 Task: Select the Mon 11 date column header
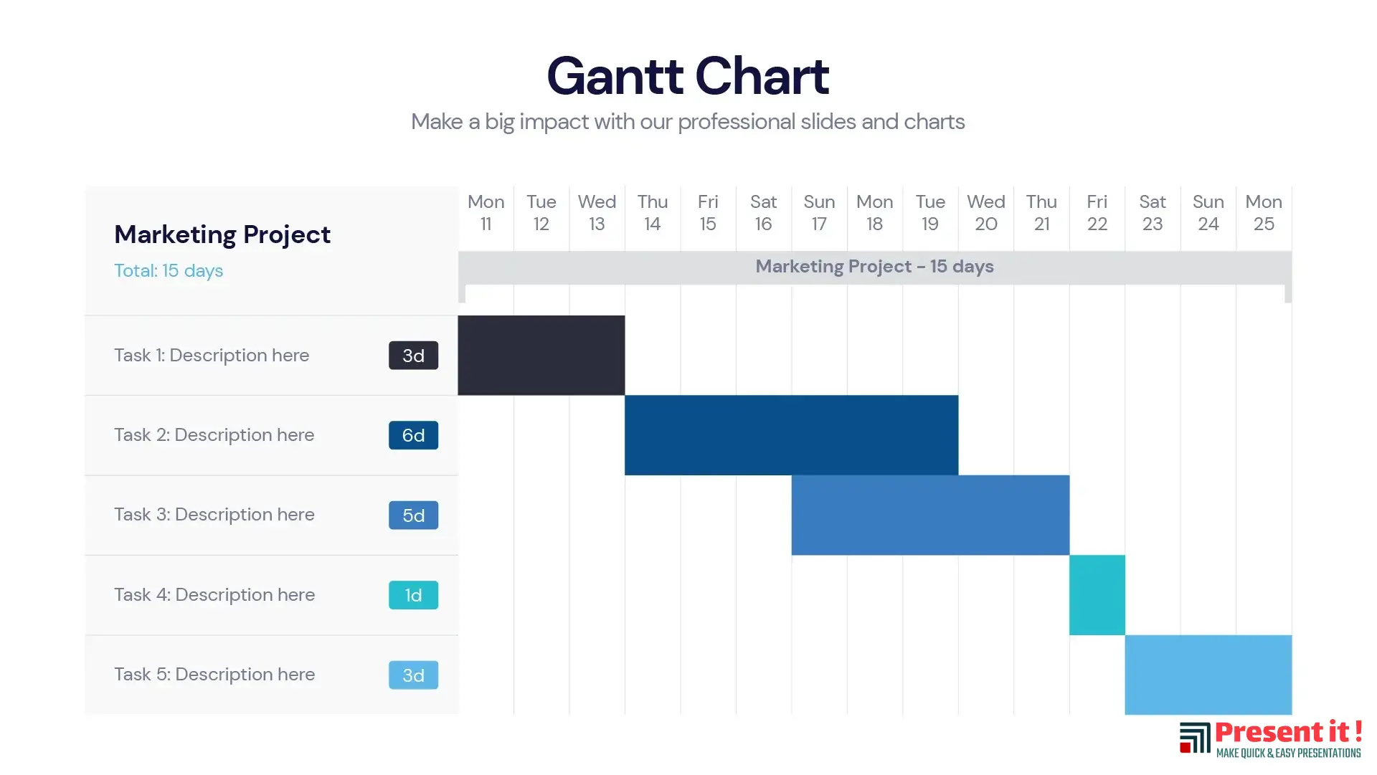(486, 213)
